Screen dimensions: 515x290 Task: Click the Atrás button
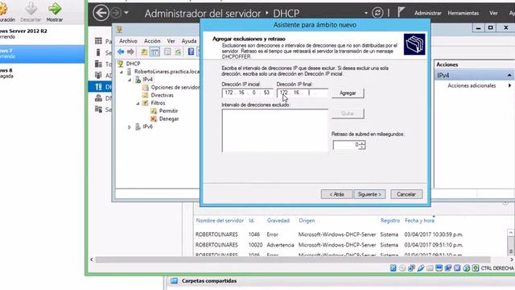pyautogui.click(x=336, y=194)
